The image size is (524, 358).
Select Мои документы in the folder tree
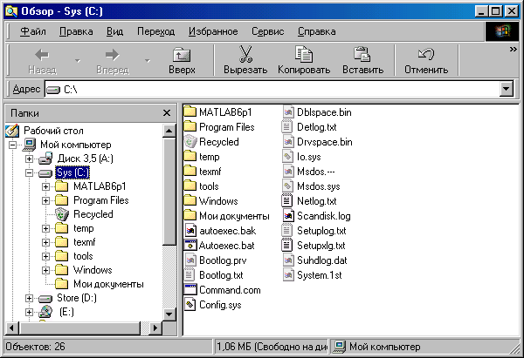click(108, 284)
